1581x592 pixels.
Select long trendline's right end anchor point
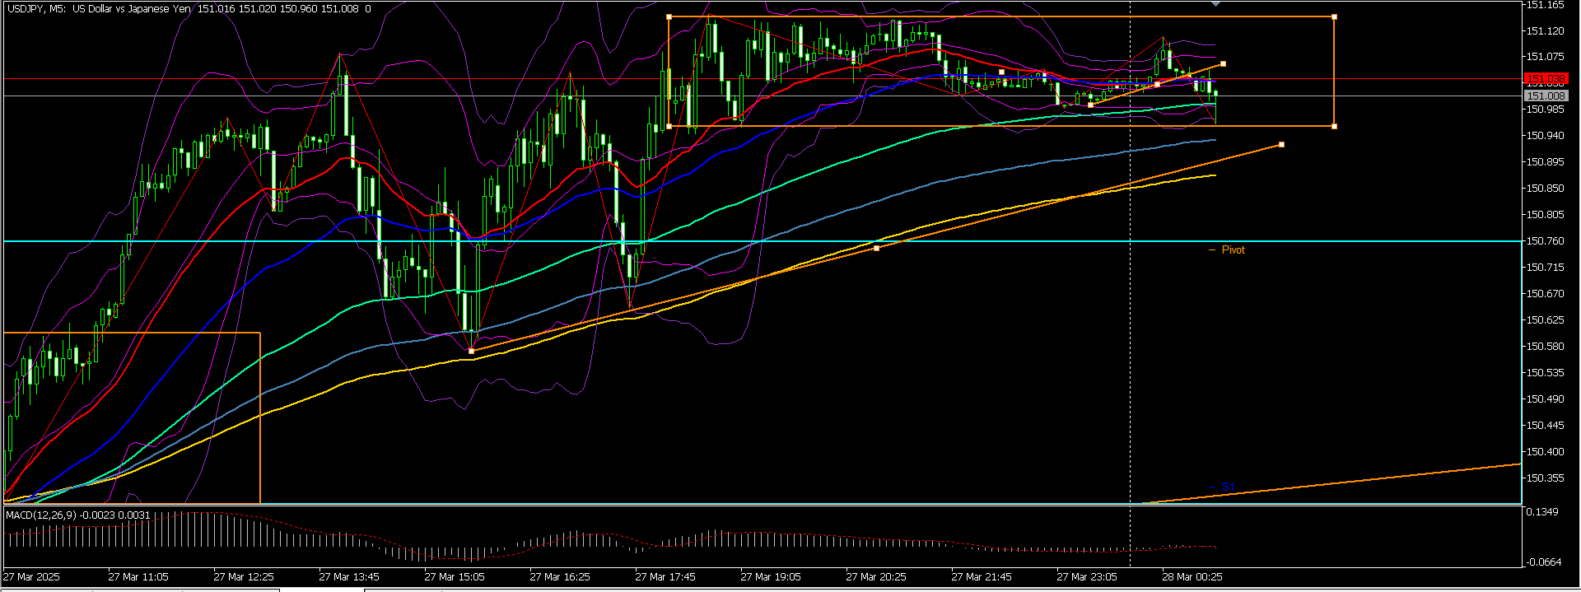[x=1281, y=145]
